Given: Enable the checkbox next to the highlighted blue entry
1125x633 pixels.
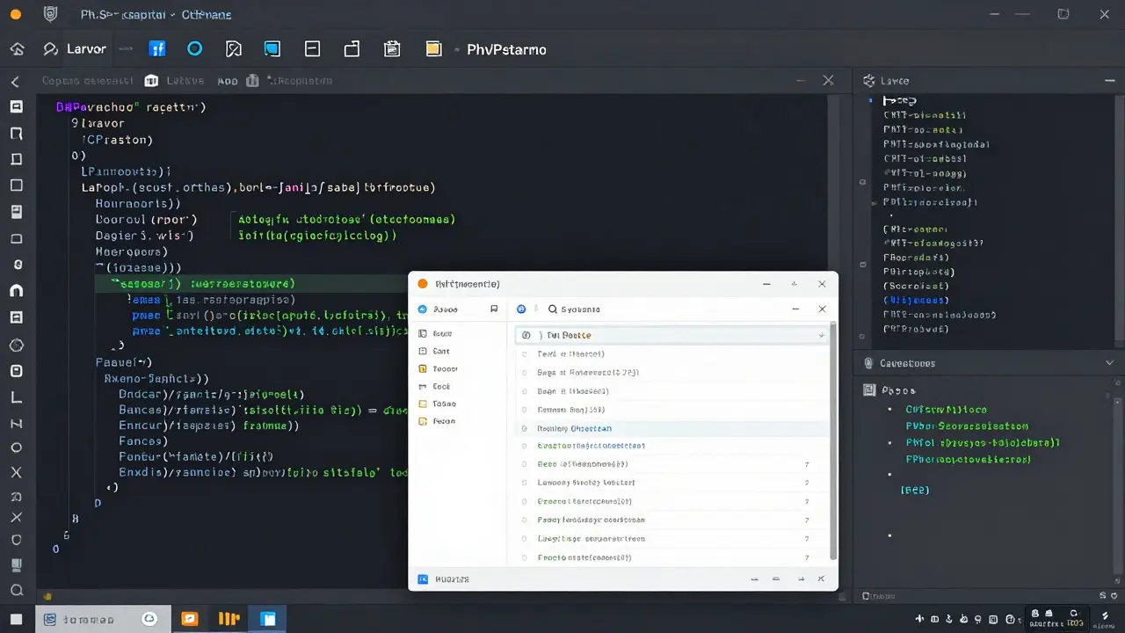Looking at the screenshot, I should 525,428.
